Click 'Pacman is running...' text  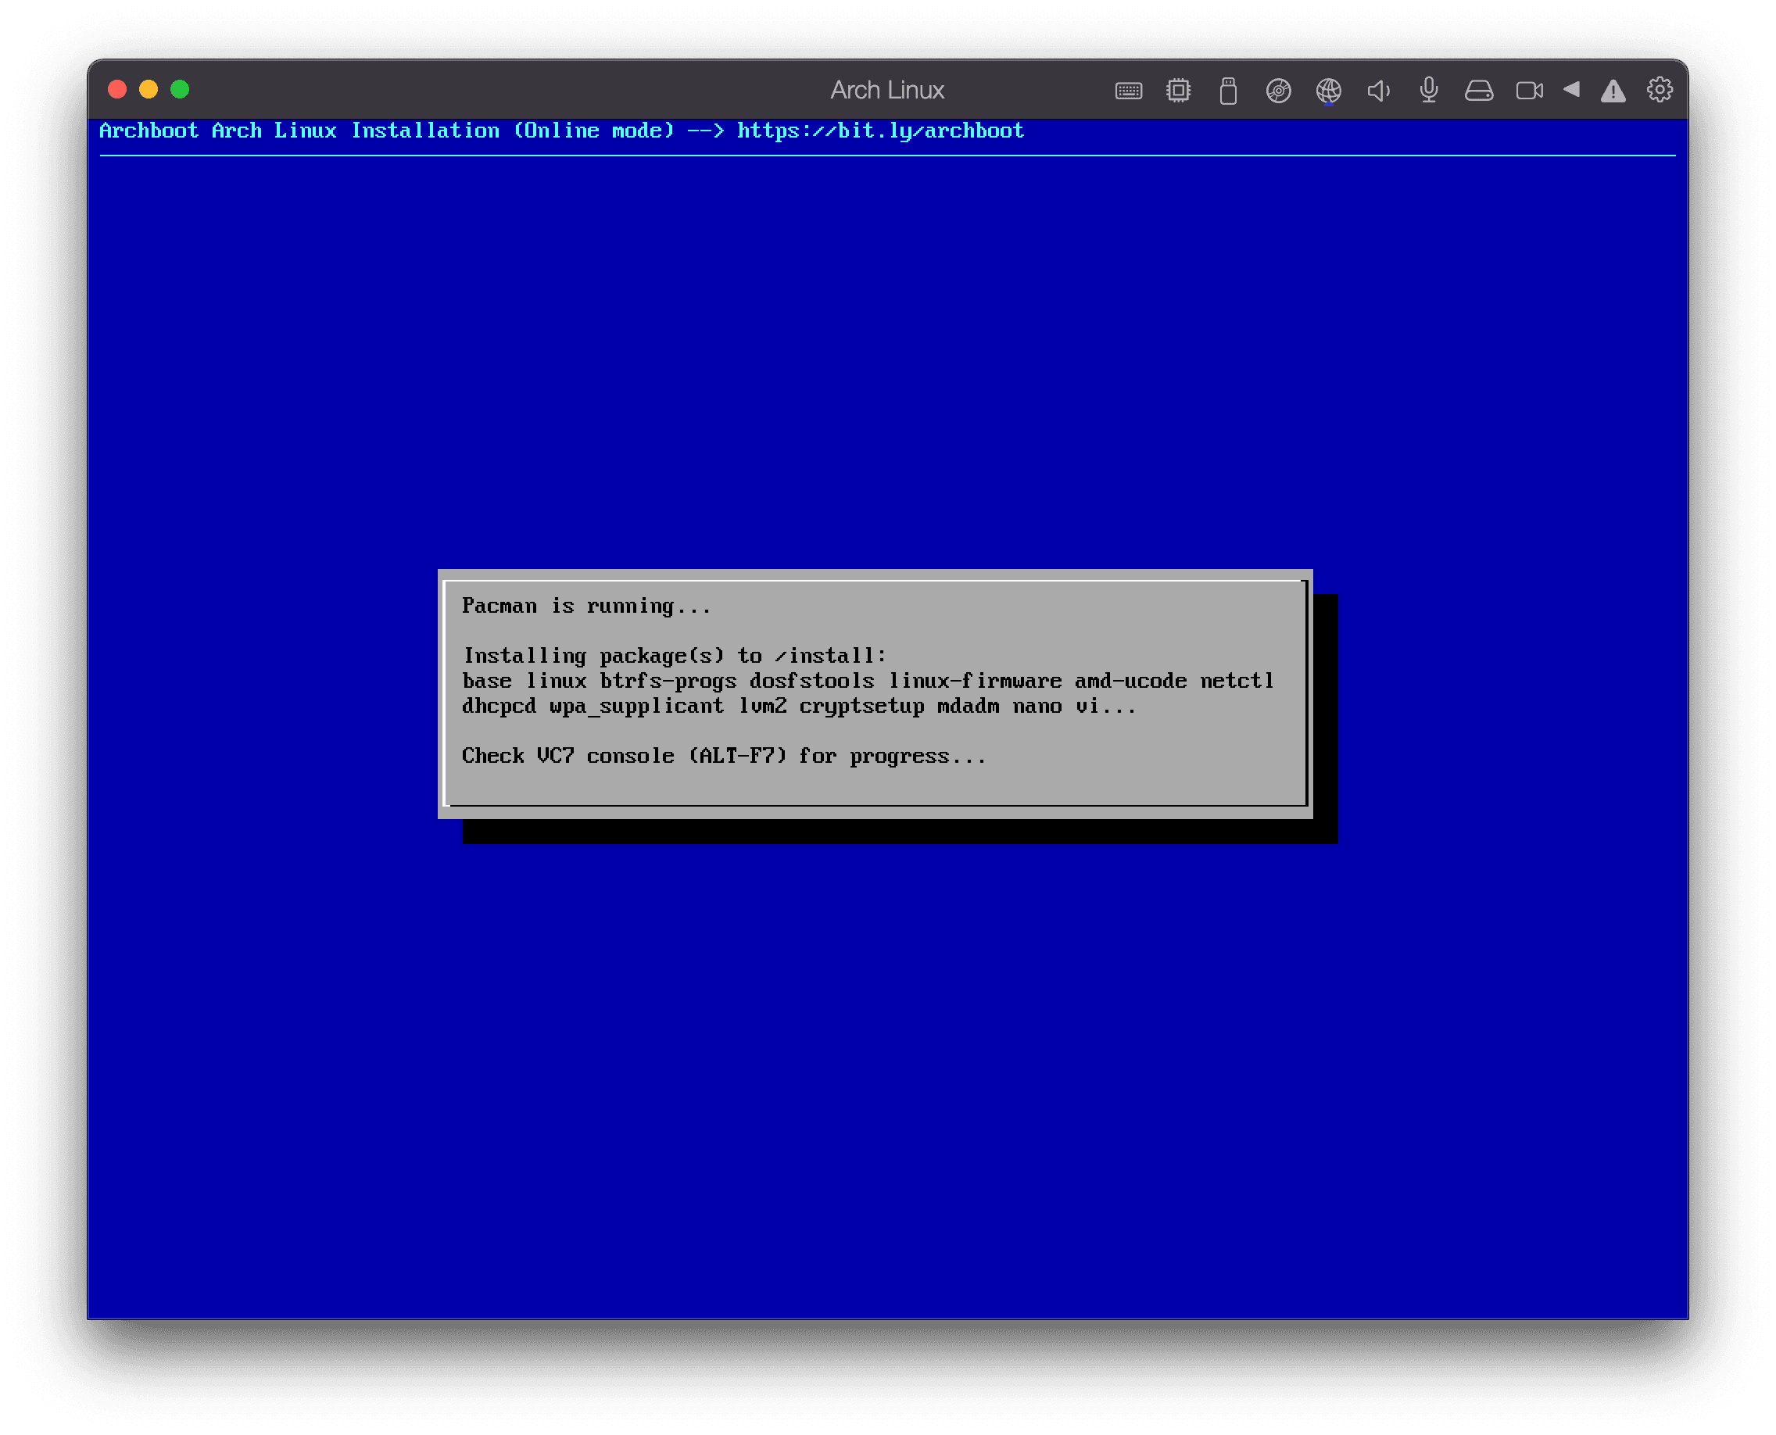point(585,606)
